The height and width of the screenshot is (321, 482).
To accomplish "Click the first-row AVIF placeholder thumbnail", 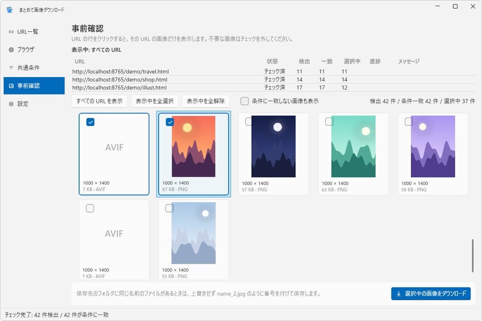I will pyautogui.click(x=114, y=147).
